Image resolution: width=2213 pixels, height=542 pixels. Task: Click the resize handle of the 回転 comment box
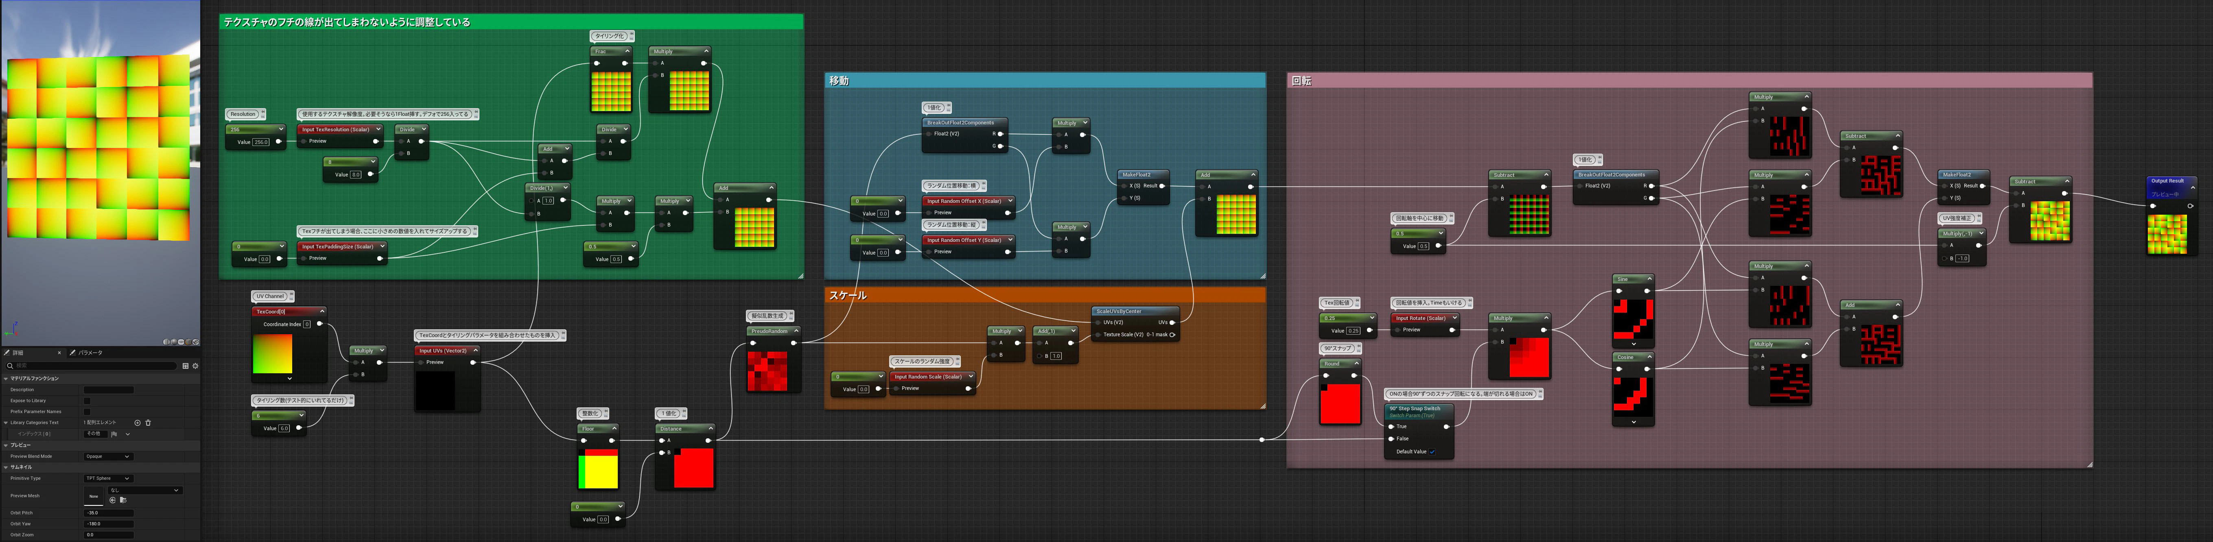click(x=2089, y=465)
